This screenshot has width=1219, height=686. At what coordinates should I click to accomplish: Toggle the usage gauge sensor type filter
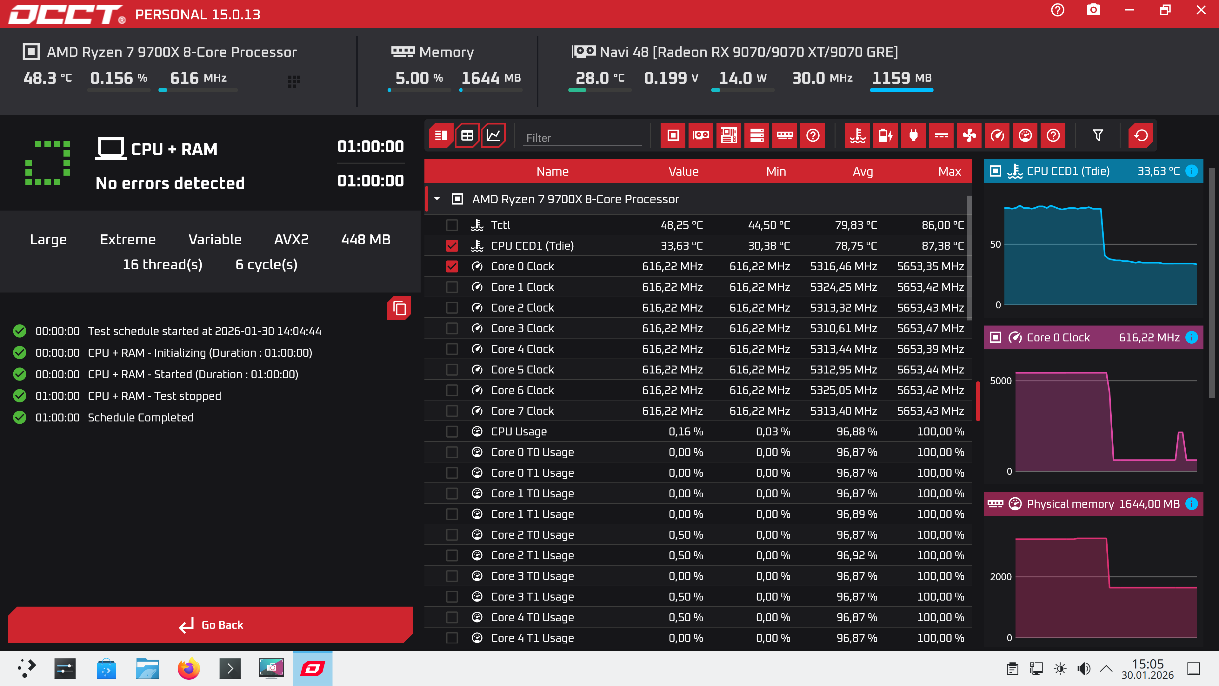1025,136
